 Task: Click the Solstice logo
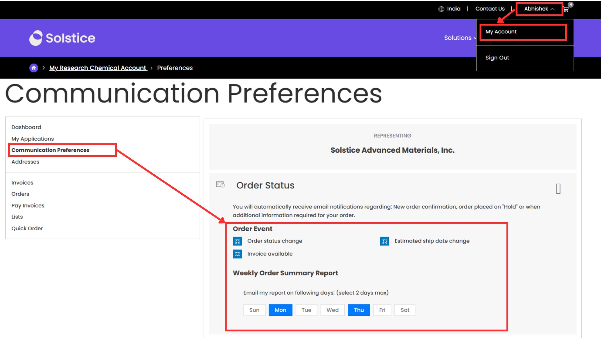click(x=62, y=38)
